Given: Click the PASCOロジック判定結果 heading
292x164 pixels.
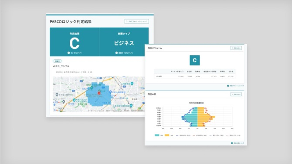Looking at the screenshot, I should (70, 22).
